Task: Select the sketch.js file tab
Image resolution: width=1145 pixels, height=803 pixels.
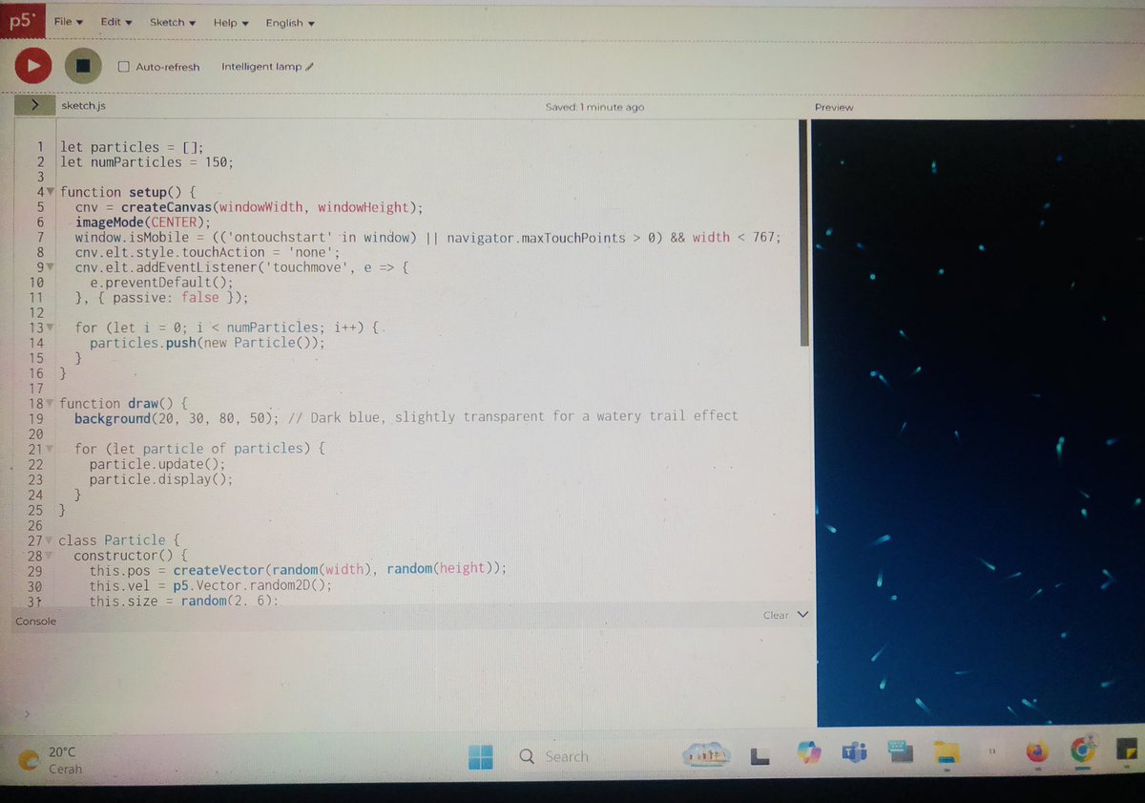Action: pyautogui.click(x=83, y=106)
